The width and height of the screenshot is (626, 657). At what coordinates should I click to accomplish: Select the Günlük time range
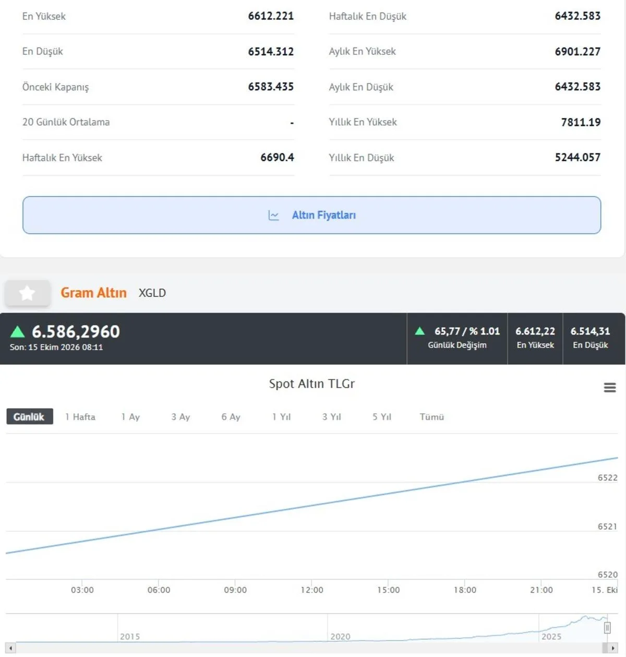point(29,416)
